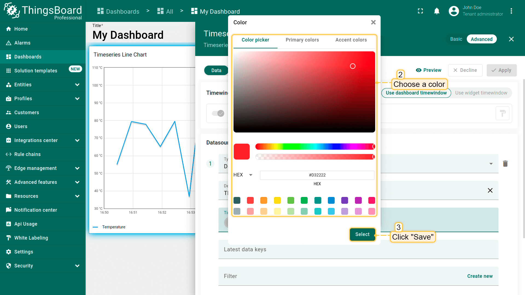The width and height of the screenshot is (525, 295).
Task: Toggle the timewindow switch
Action: pos(218,113)
